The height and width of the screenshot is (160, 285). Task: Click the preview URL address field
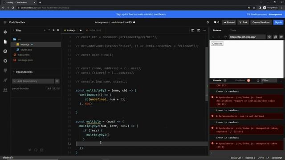(247, 37)
